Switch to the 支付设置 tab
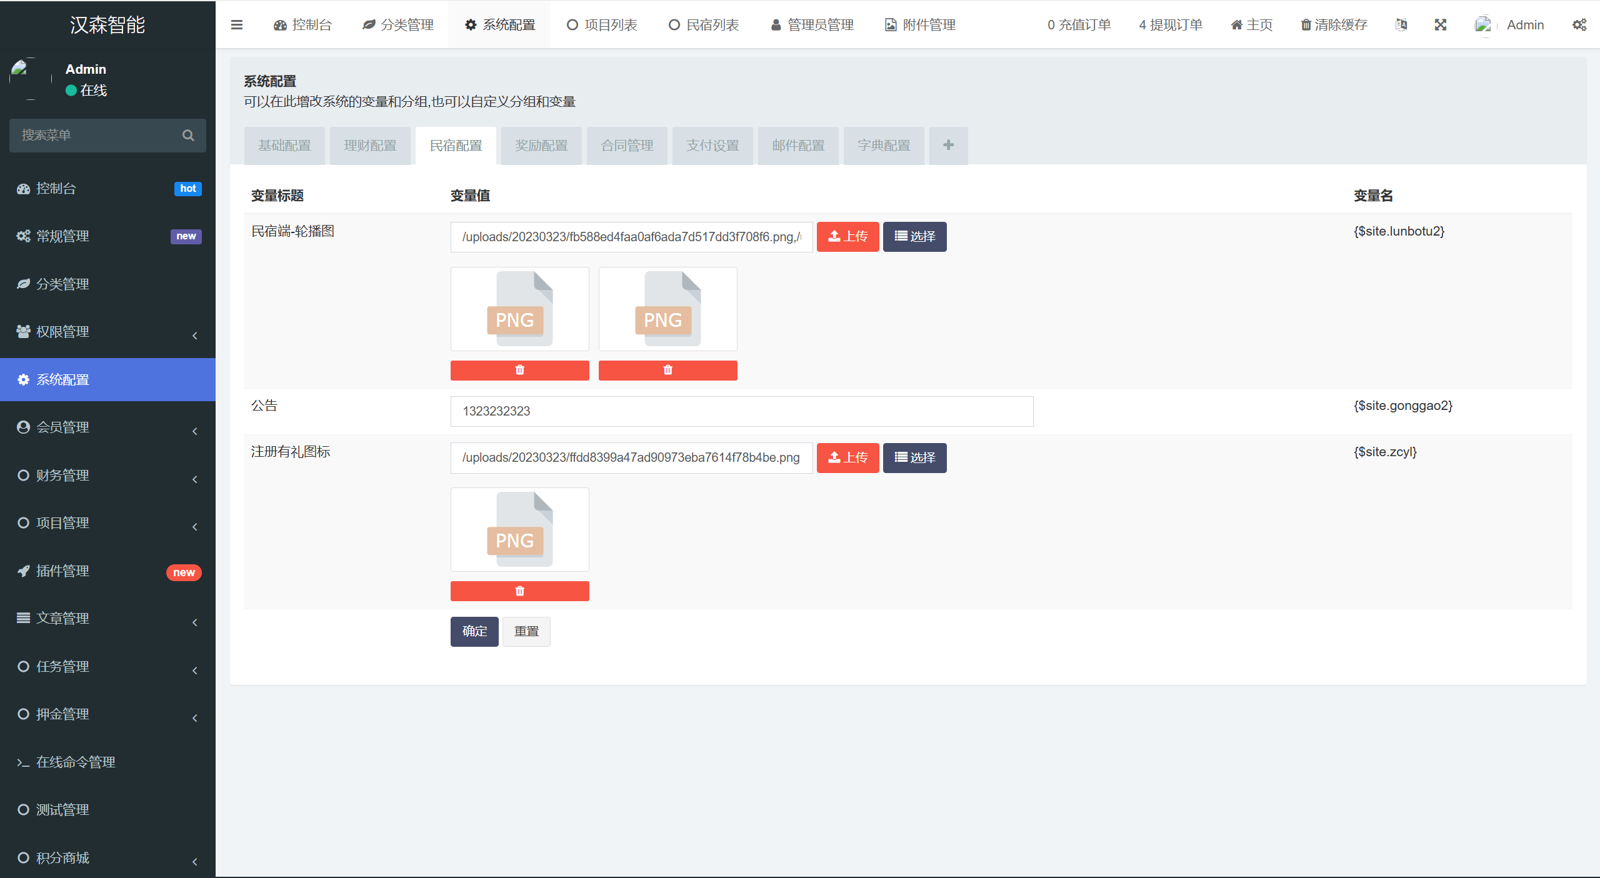 712,146
